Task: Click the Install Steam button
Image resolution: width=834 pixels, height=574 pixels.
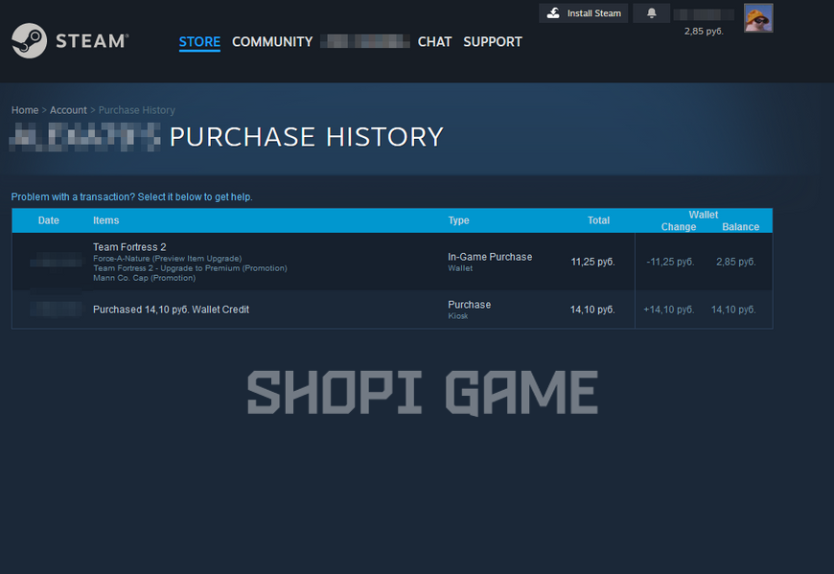Action: [x=584, y=13]
